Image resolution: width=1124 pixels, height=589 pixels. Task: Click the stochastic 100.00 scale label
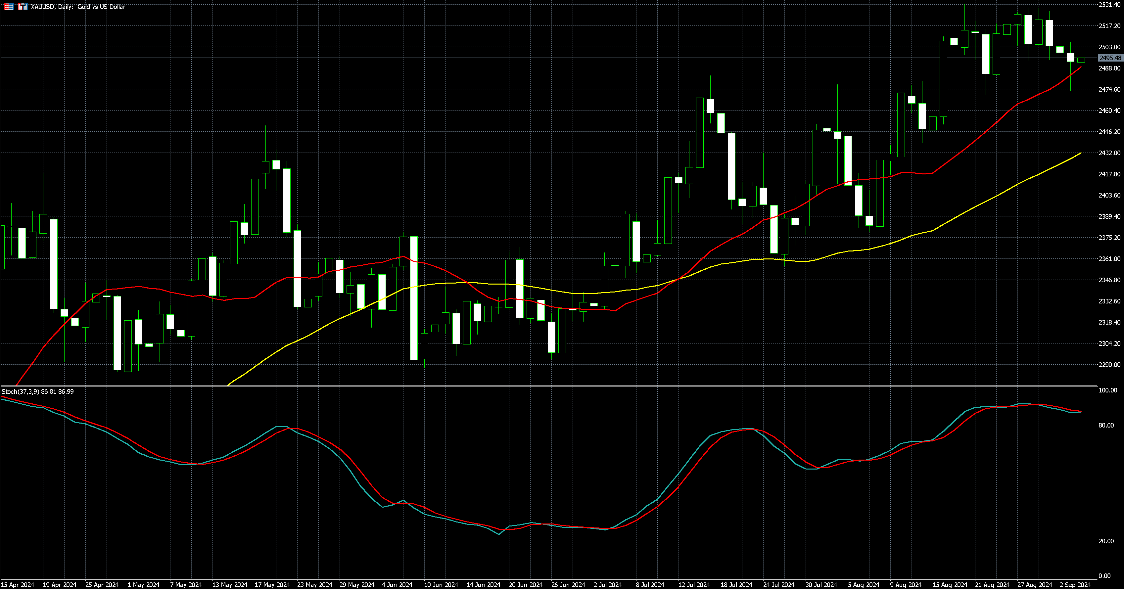point(1107,390)
